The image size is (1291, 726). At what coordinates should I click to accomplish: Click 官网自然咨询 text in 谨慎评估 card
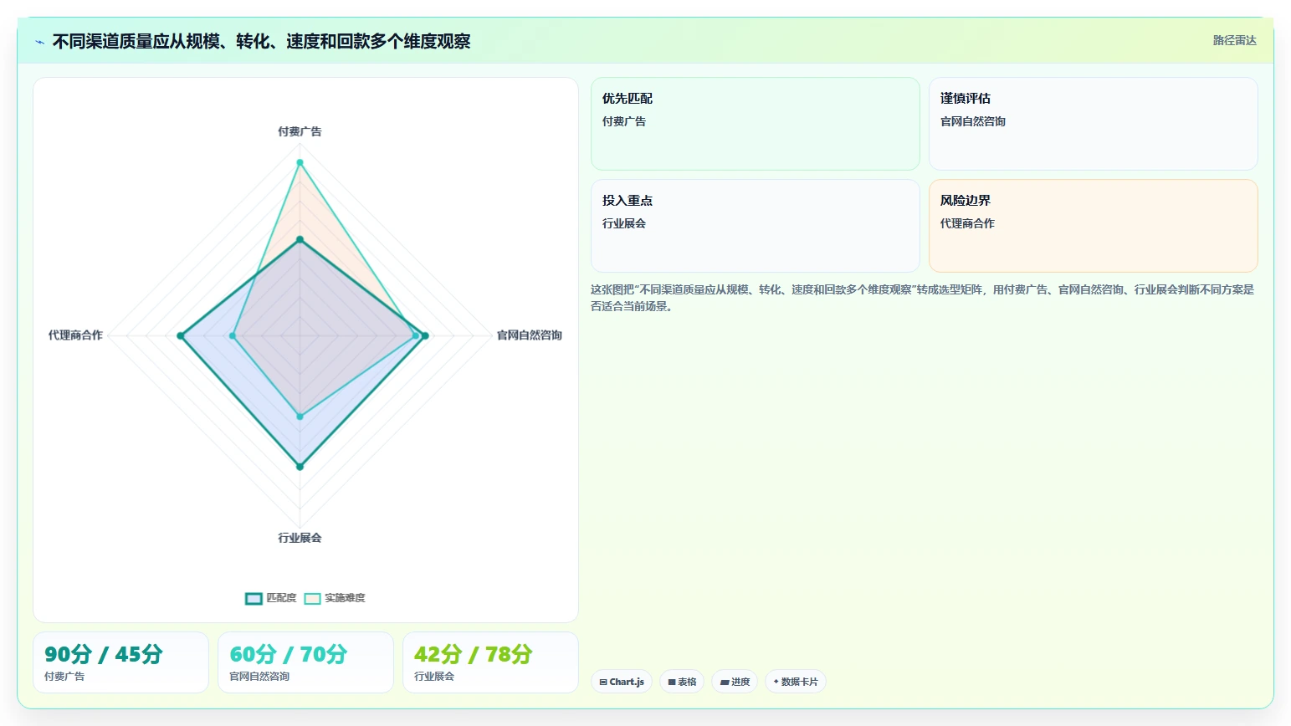coord(973,121)
